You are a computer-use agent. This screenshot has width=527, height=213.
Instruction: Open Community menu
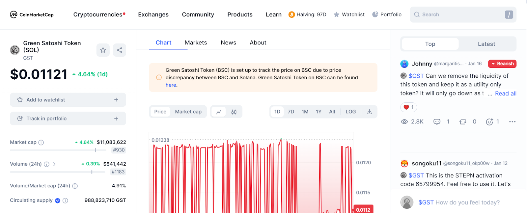(198, 14)
